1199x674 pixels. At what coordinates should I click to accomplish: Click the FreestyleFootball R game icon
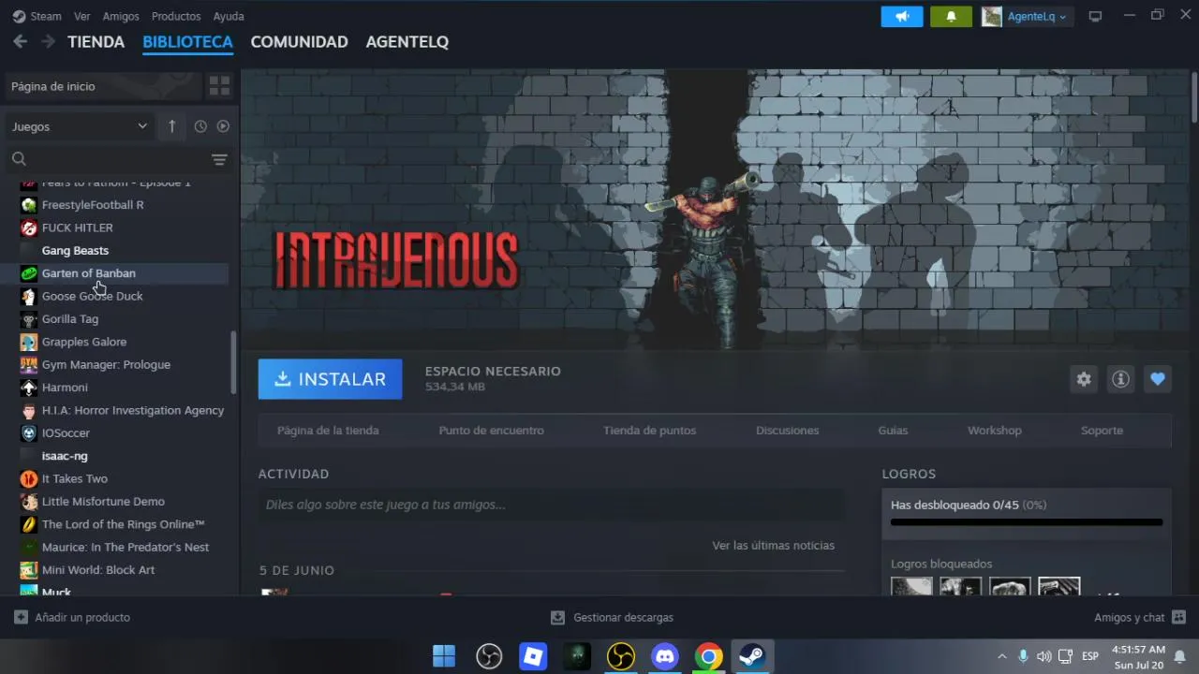29,205
